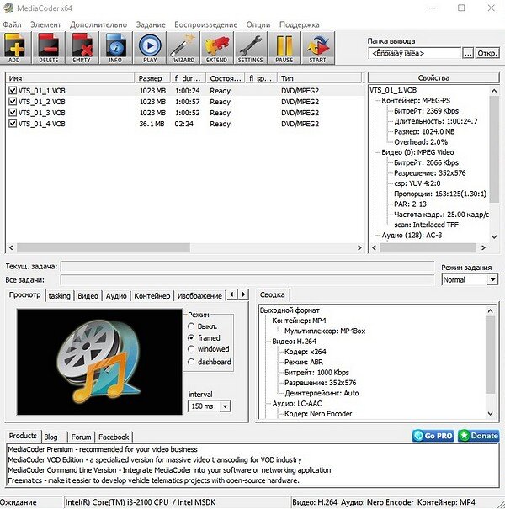Open the Воспроизведение menu

pos(206,24)
